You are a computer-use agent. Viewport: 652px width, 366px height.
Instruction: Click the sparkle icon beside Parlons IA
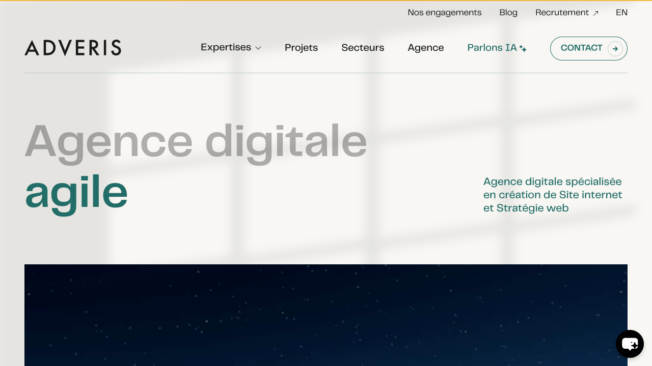pyautogui.click(x=523, y=49)
